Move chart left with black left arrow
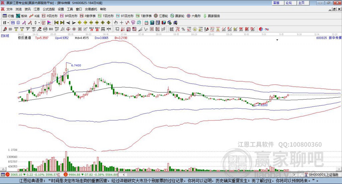This screenshot has height=184, width=342. pyautogui.click(x=68, y=23)
